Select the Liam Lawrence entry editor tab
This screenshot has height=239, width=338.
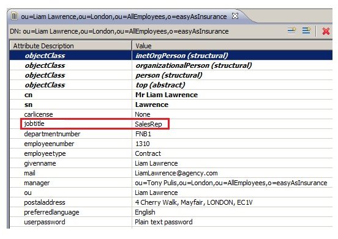click(124, 17)
